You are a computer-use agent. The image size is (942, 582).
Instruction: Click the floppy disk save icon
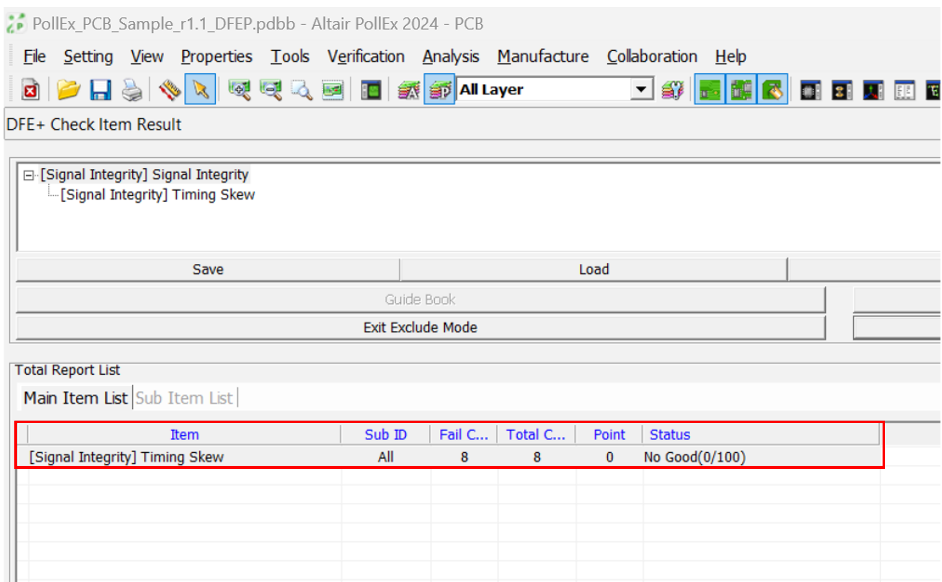coord(100,90)
